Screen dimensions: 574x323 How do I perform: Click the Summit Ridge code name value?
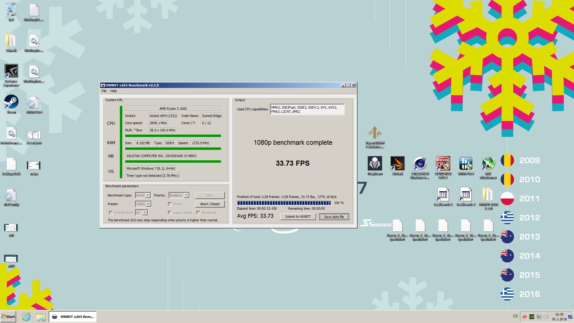212,116
